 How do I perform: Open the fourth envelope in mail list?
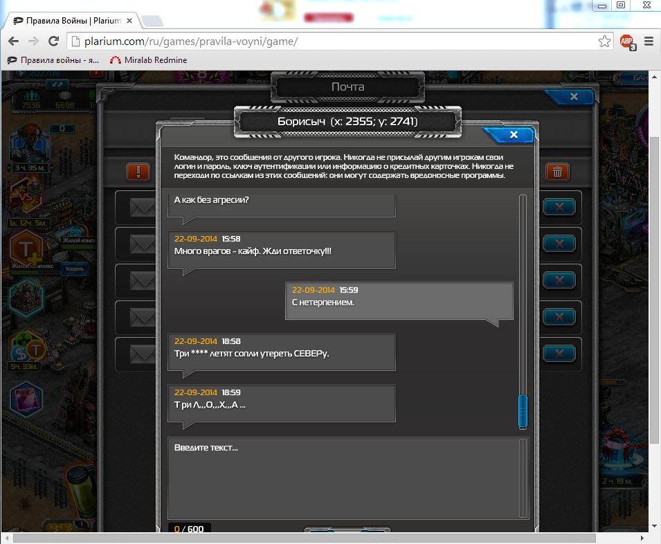click(x=143, y=317)
